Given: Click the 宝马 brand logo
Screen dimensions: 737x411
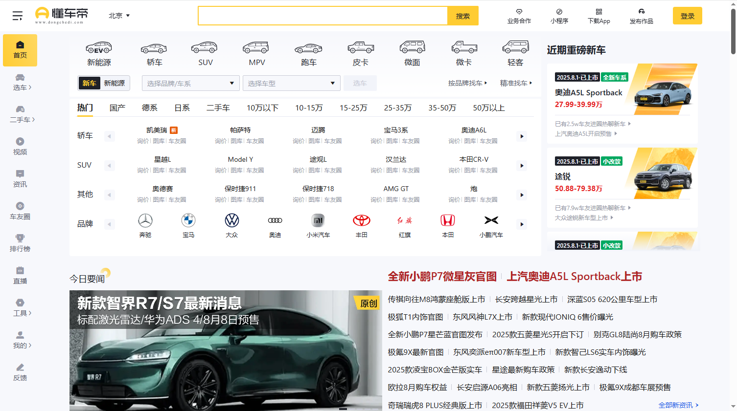Looking at the screenshot, I should (188, 220).
